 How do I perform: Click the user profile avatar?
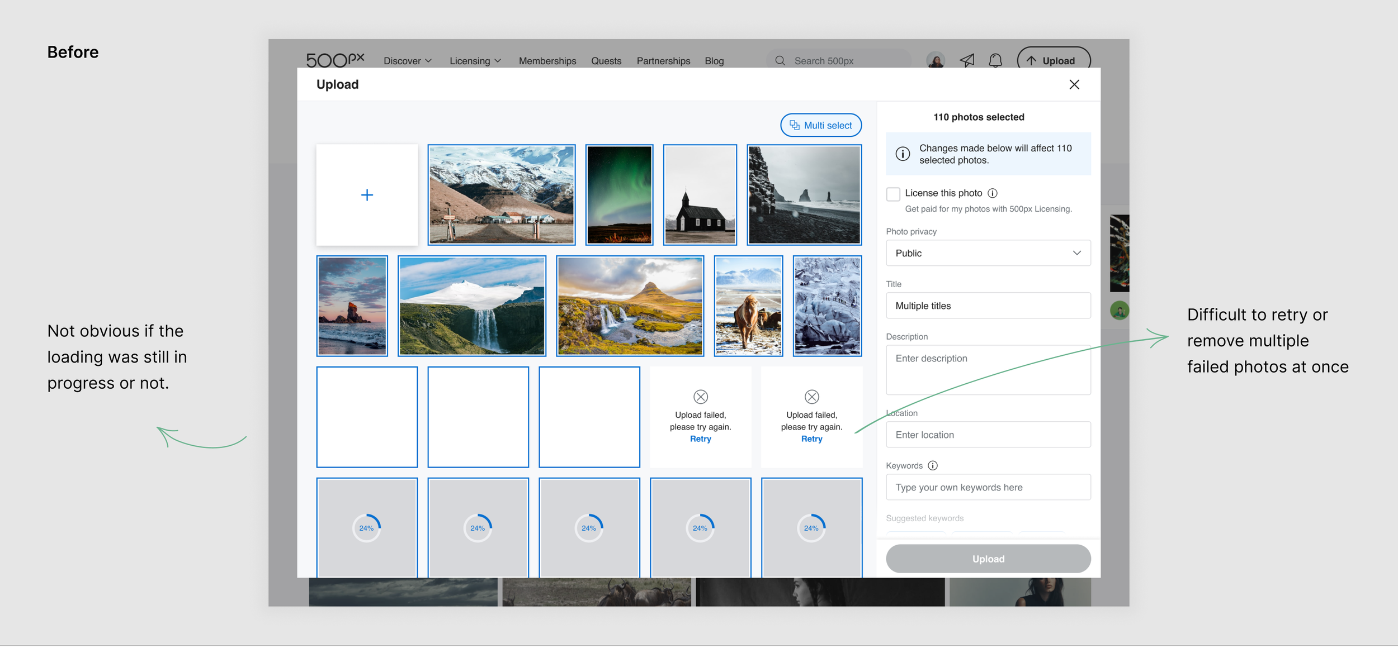(936, 60)
